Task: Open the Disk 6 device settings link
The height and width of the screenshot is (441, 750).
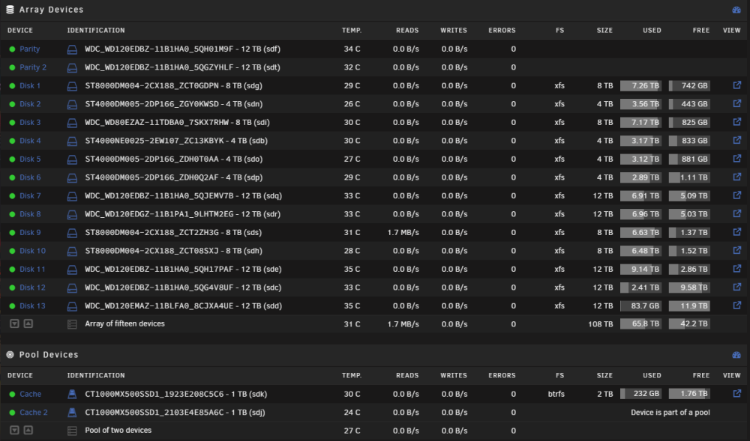Action: tap(30, 177)
